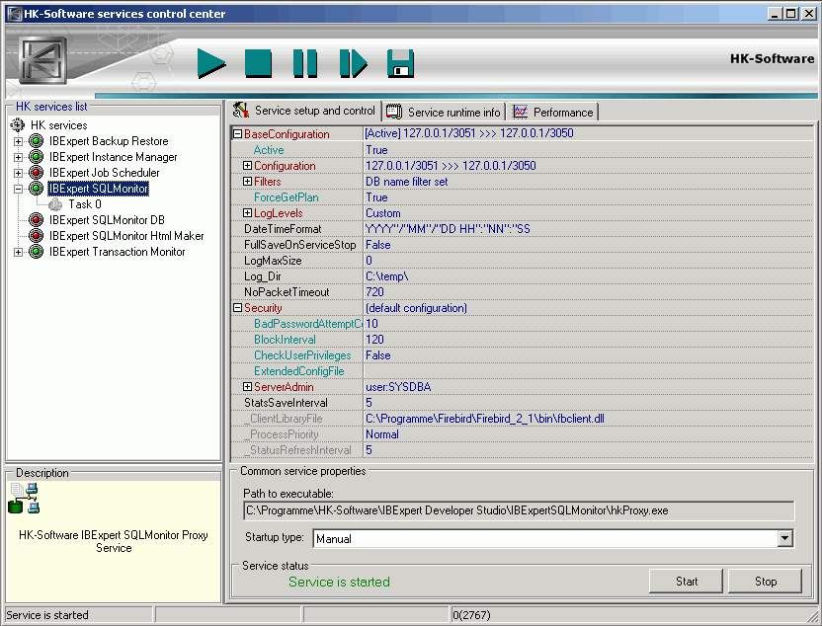Expand IBExpert Backup Restore tree node
Image resolution: width=822 pixels, height=626 pixels.
click(19, 141)
